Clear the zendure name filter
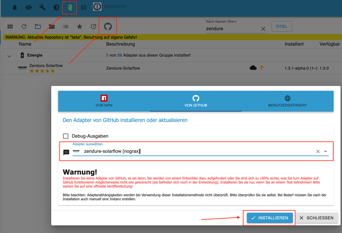Viewport: 342px width, 233px height. (x=263, y=29)
